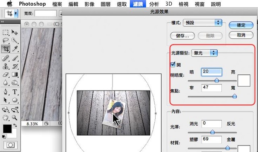258x152 pixels.
Task: Select the 3D Orbit camera tool
Action: click(x=15, y=109)
